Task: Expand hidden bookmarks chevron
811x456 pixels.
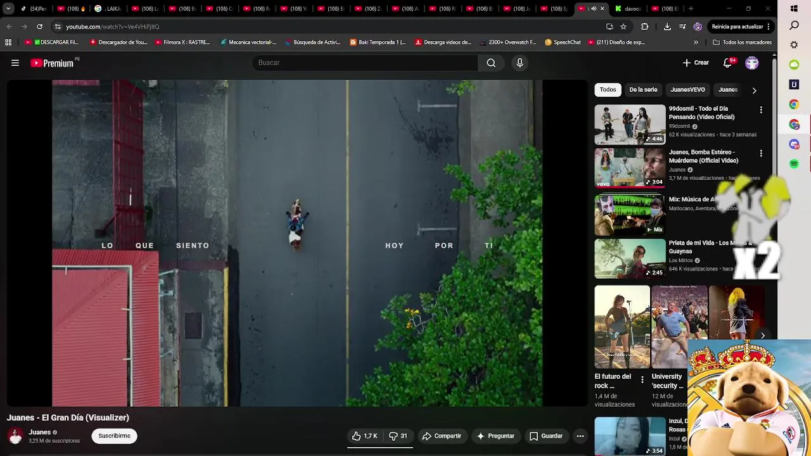Action: point(696,42)
